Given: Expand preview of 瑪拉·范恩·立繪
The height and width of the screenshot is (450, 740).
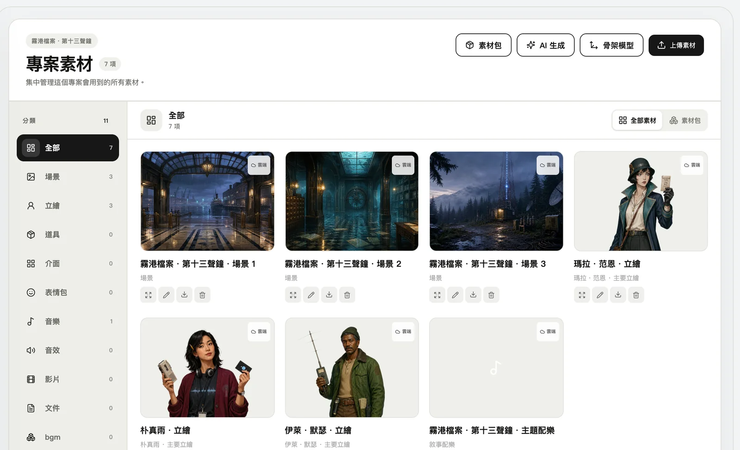Looking at the screenshot, I should point(582,295).
